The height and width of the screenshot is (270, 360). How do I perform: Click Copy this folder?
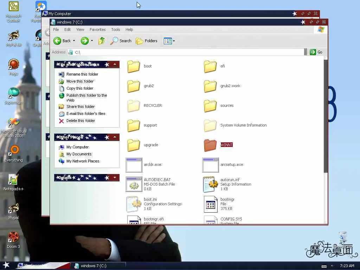[x=80, y=88]
